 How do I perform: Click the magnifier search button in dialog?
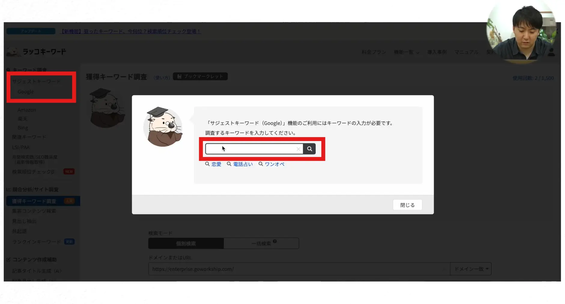309,149
